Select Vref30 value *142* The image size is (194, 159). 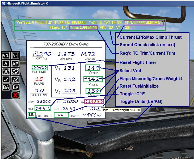(93, 79)
